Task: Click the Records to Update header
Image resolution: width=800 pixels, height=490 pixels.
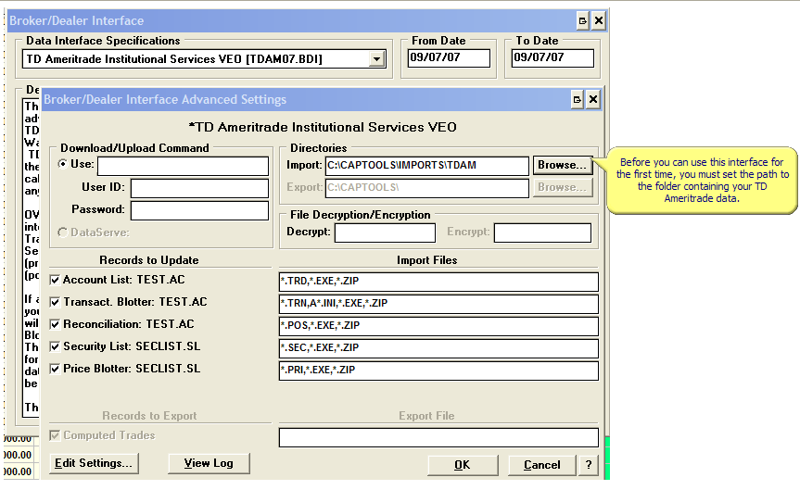Action: [149, 260]
